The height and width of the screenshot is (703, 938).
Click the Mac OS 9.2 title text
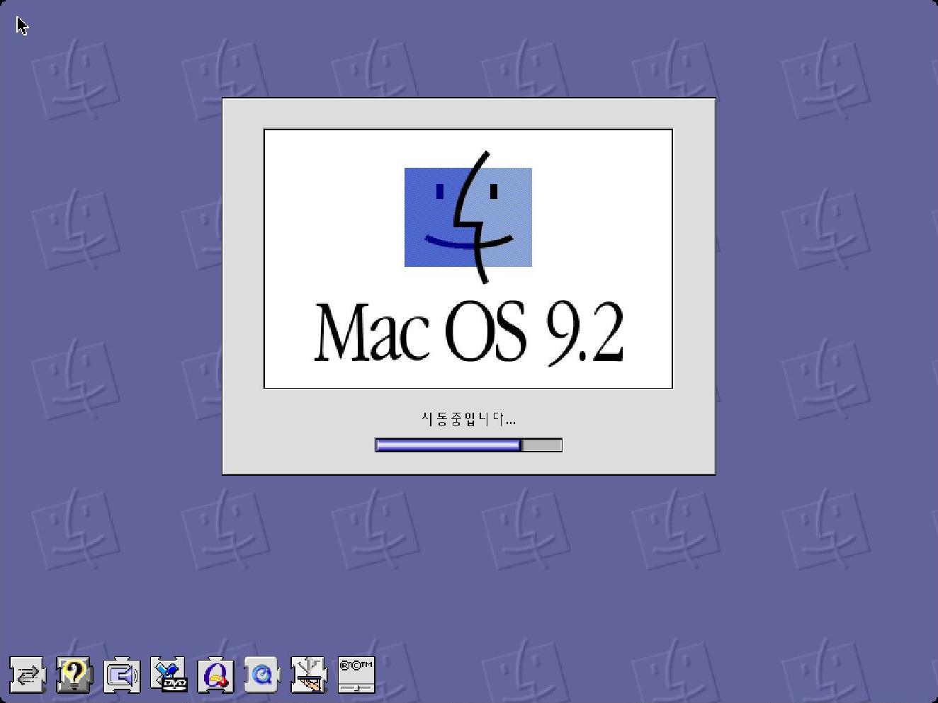(468, 332)
